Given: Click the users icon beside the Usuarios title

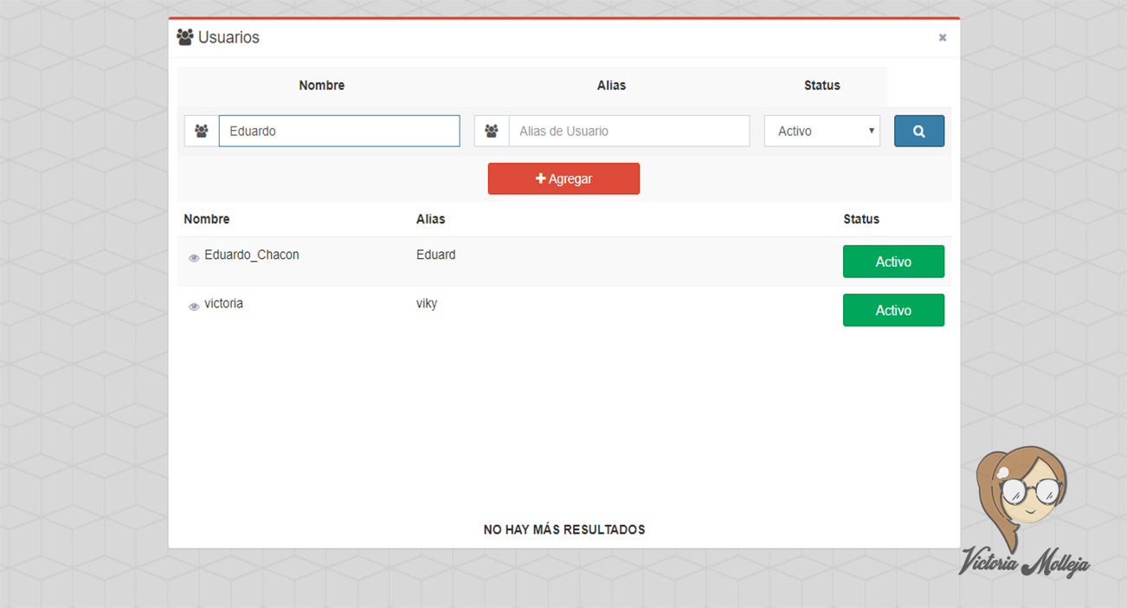Looking at the screenshot, I should pyautogui.click(x=184, y=37).
